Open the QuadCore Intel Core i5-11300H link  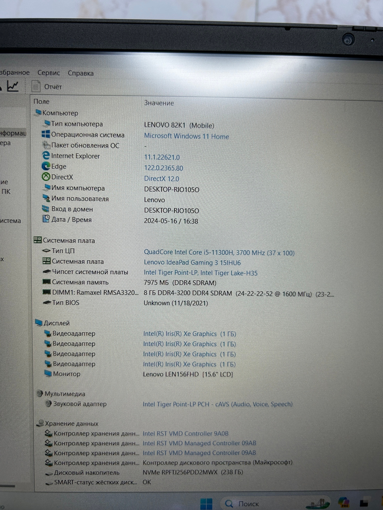click(x=219, y=253)
